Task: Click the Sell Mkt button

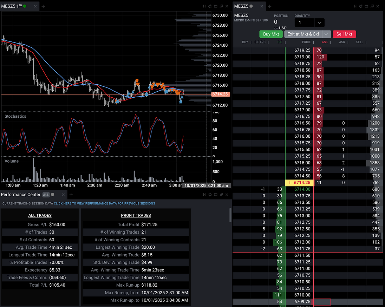Action: tap(344, 34)
